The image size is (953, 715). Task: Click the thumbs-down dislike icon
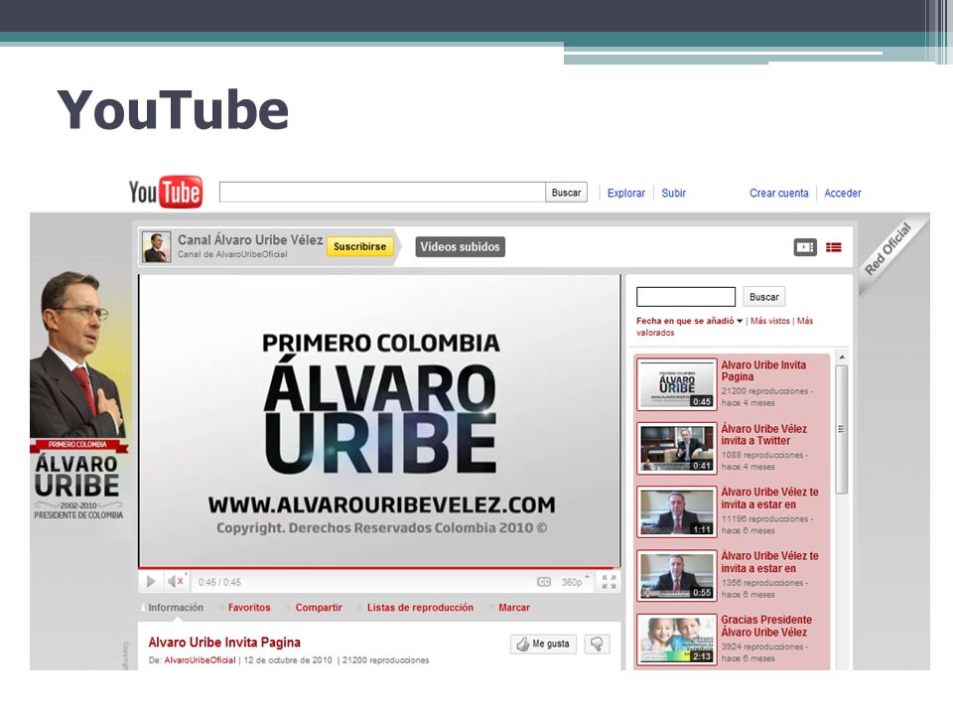[x=597, y=643]
